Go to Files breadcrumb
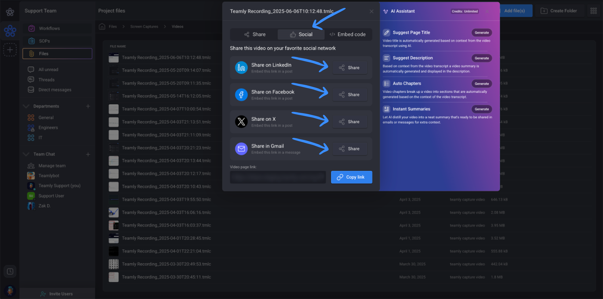The width and height of the screenshot is (603, 299). [113, 27]
